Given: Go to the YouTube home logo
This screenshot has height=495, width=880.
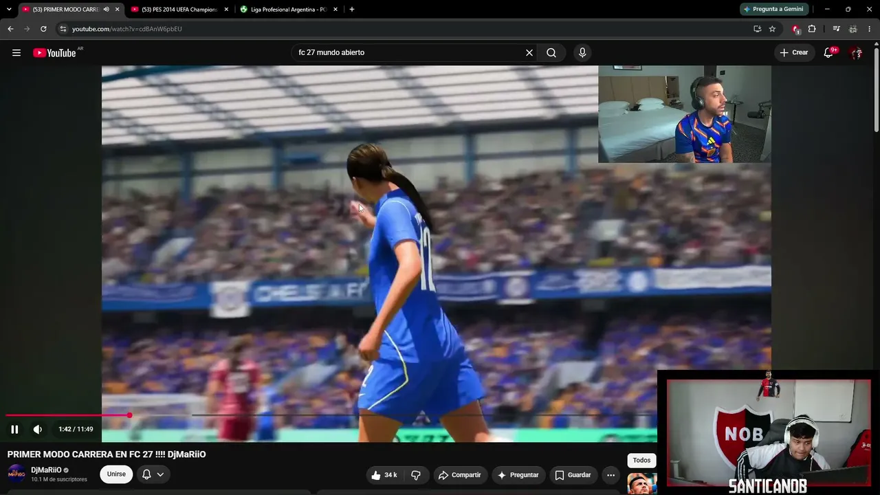Looking at the screenshot, I should [x=54, y=53].
